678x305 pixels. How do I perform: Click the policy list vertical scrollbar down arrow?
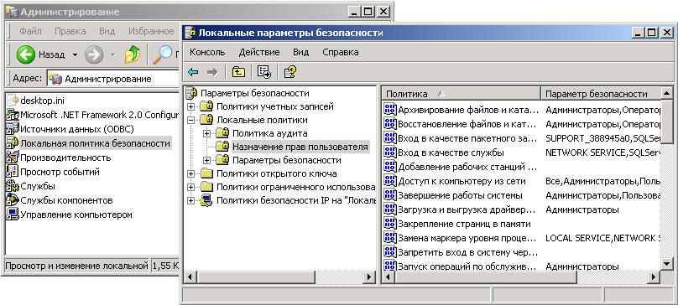pos(667,263)
